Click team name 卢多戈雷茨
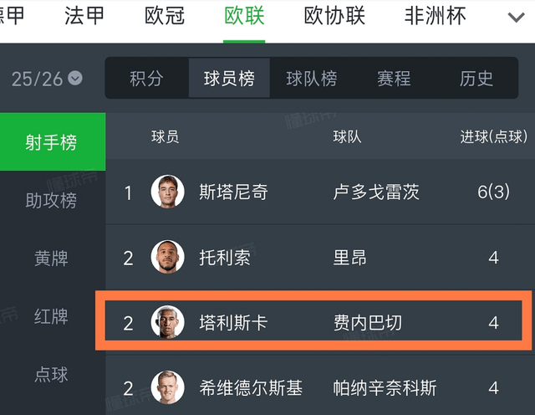535x415 pixels. (376, 192)
